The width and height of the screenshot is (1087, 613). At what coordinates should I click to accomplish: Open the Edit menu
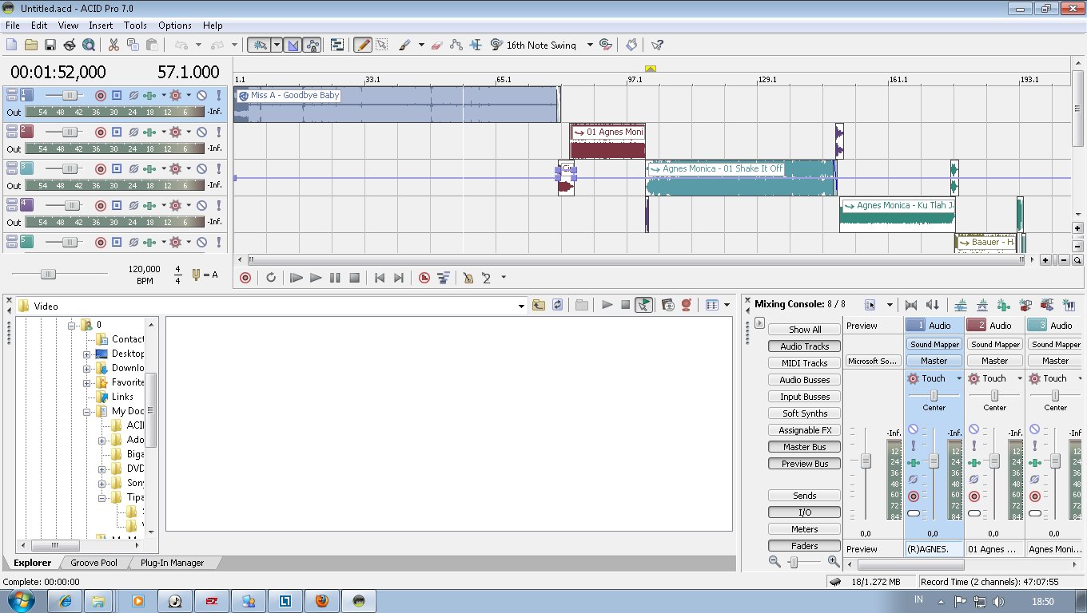pos(39,26)
